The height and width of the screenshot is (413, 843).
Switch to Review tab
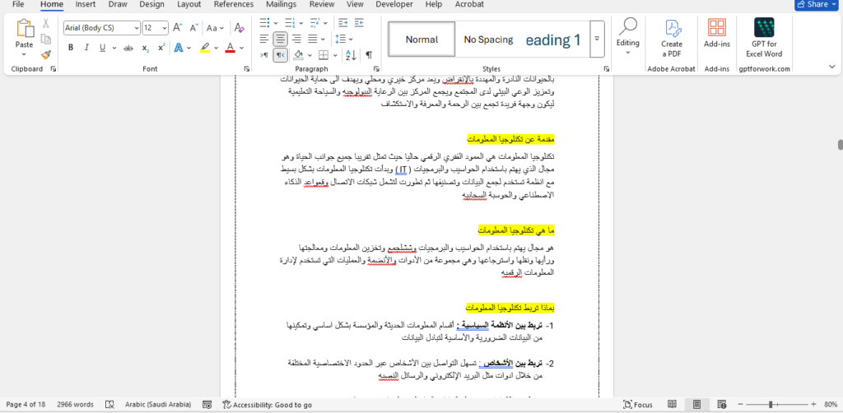coord(322,4)
